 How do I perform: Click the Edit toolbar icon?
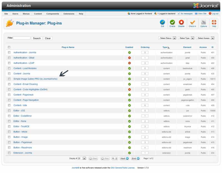(162, 23)
